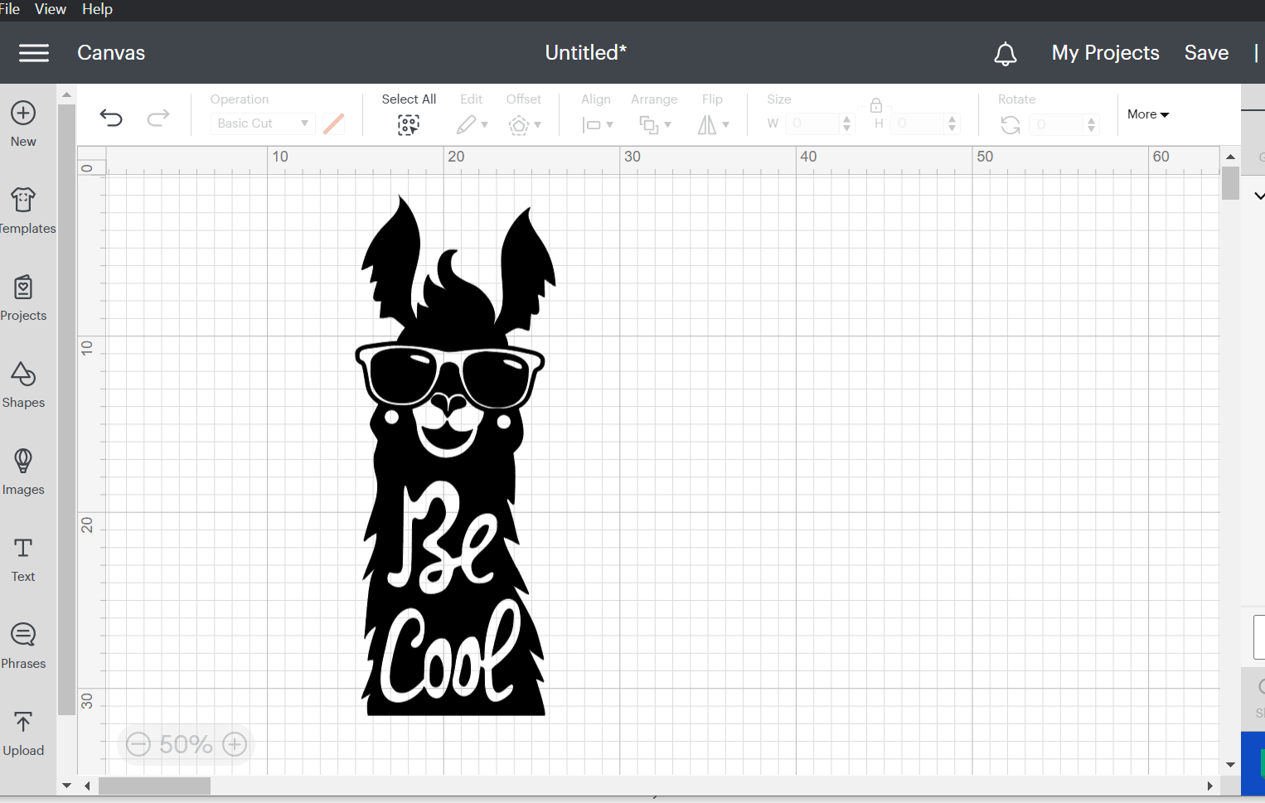Click the Rotate angle input field
Image resolution: width=1265 pixels, height=803 pixels.
1057,124
